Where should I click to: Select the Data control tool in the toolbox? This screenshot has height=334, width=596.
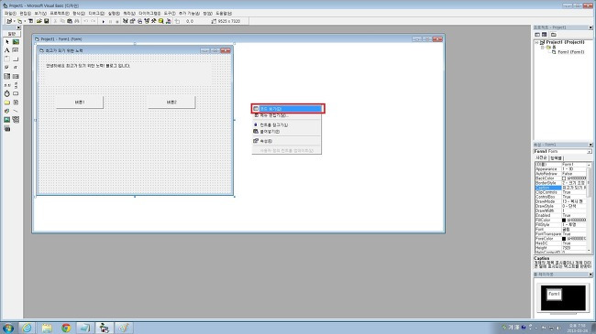[16, 120]
